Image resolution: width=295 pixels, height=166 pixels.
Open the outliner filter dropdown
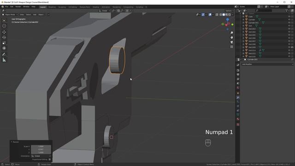(287, 11)
